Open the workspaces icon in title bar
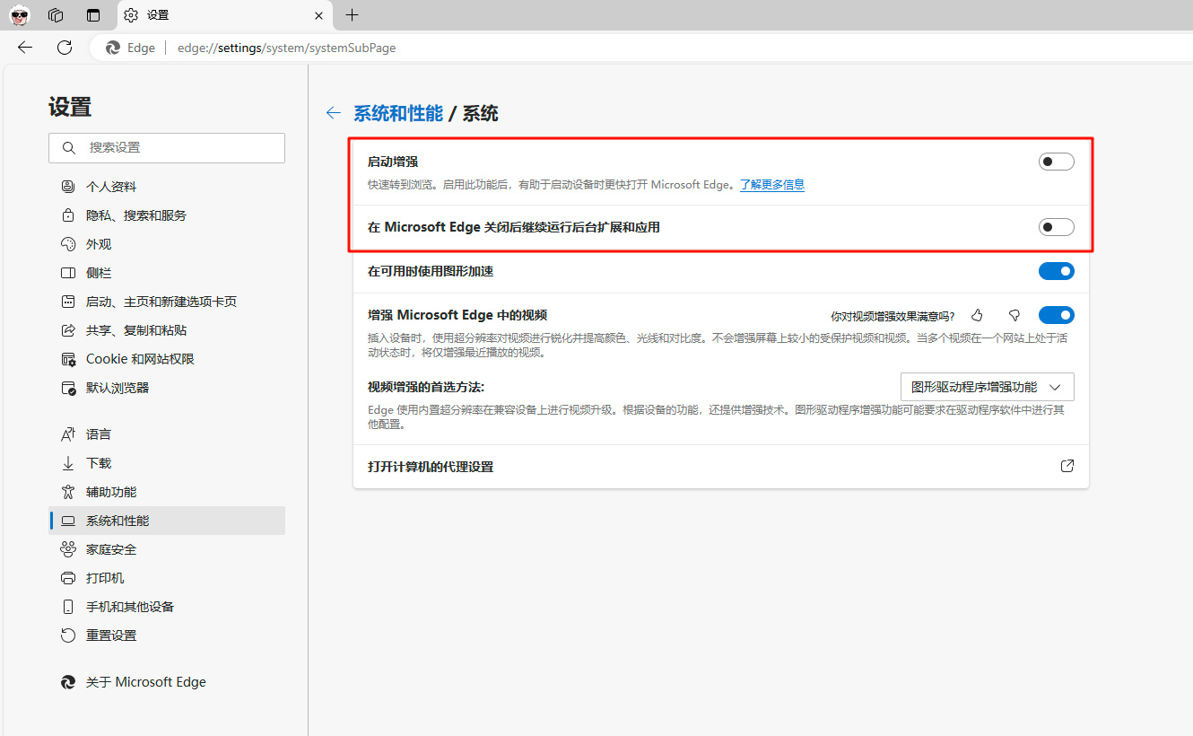 [x=56, y=15]
